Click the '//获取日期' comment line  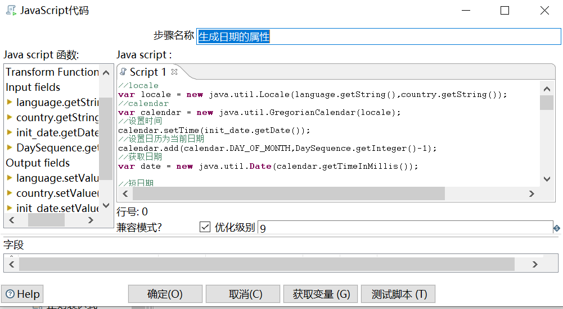140,157
